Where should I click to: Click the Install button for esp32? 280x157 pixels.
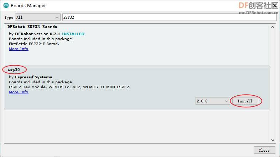click(x=245, y=101)
